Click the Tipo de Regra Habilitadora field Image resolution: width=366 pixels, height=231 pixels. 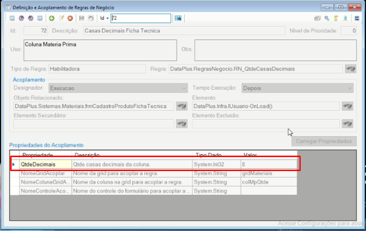pos(97,69)
